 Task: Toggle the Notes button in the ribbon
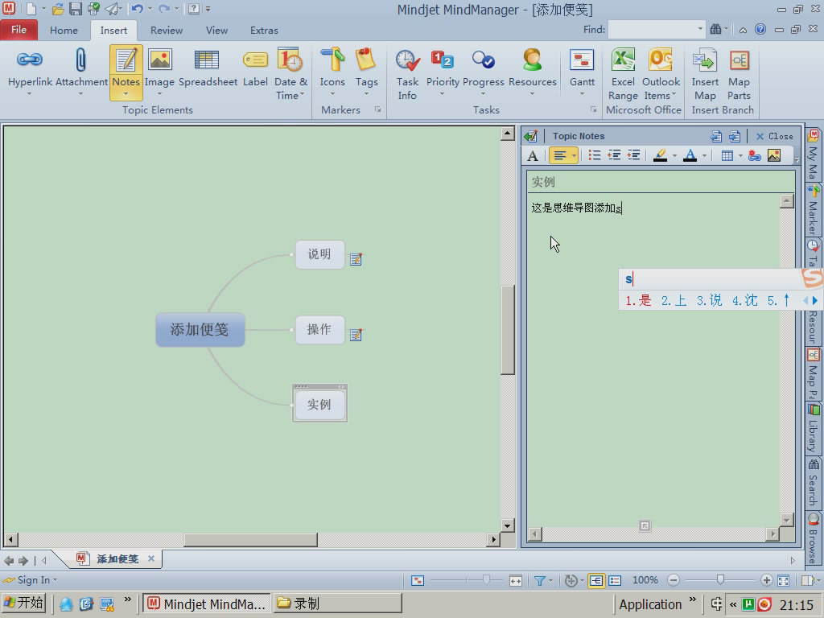[126, 72]
